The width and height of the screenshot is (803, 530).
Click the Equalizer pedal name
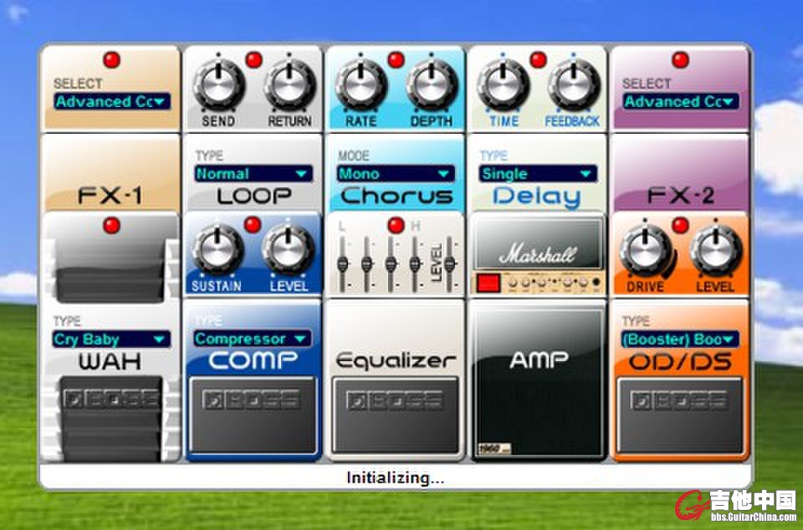click(396, 361)
